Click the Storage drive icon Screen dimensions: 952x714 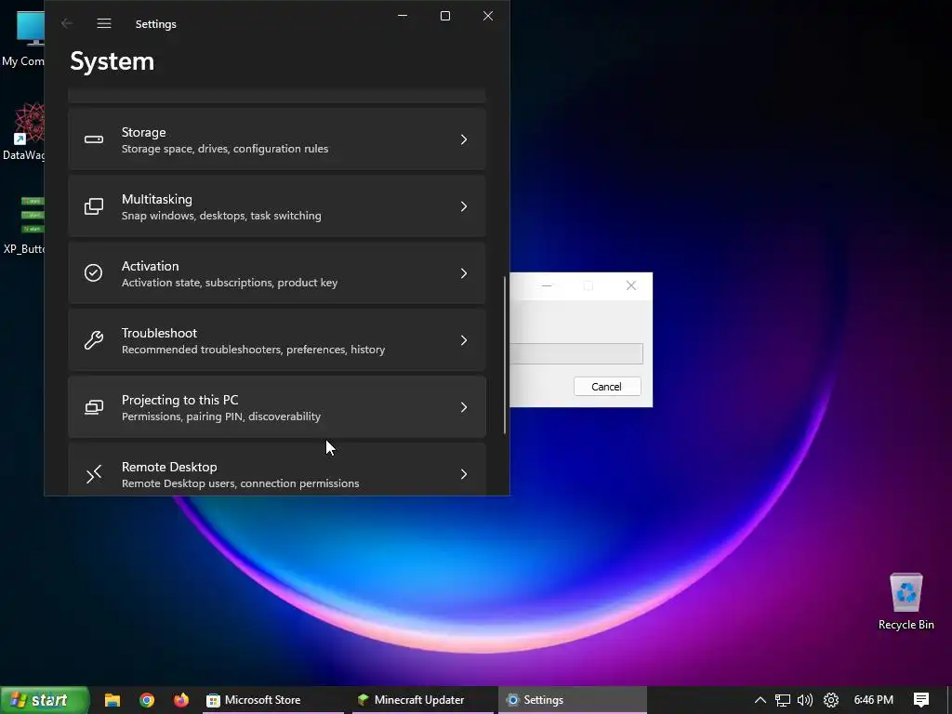coord(94,139)
